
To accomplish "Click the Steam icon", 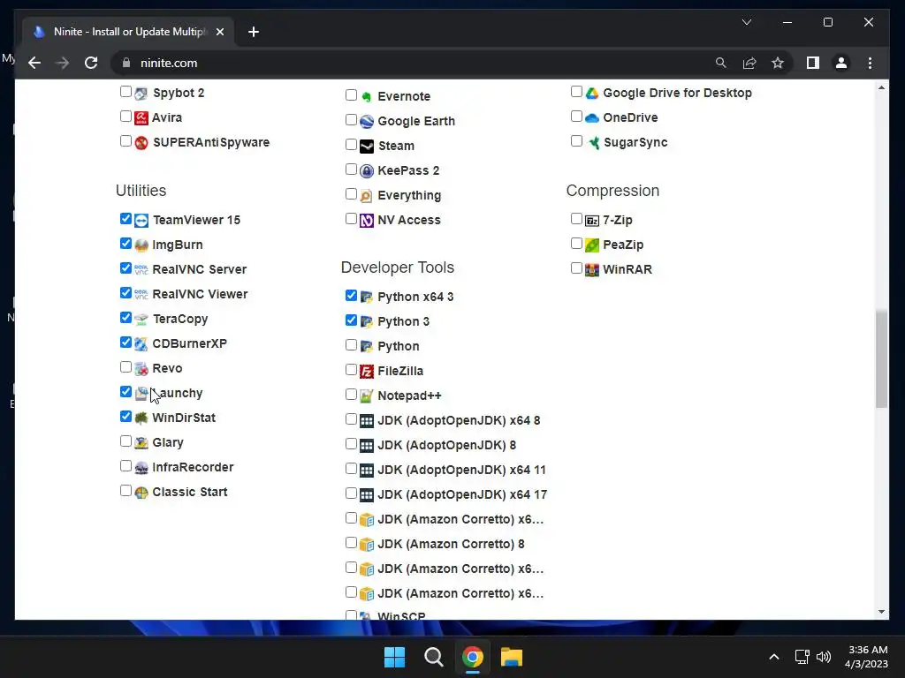I will [x=367, y=146].
